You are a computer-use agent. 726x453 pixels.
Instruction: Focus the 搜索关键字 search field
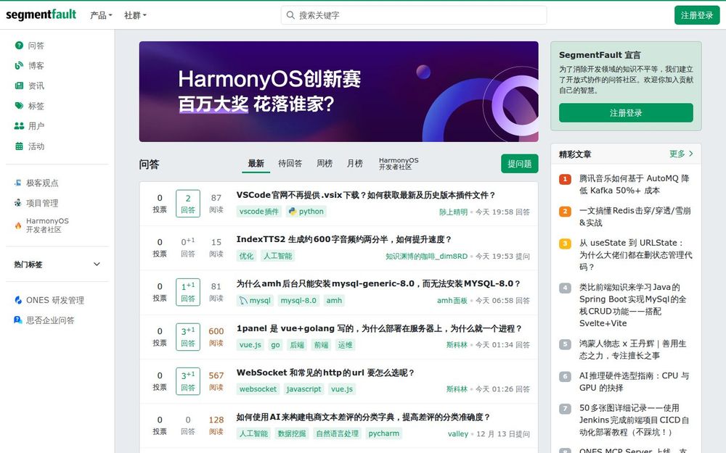point(414,15)
